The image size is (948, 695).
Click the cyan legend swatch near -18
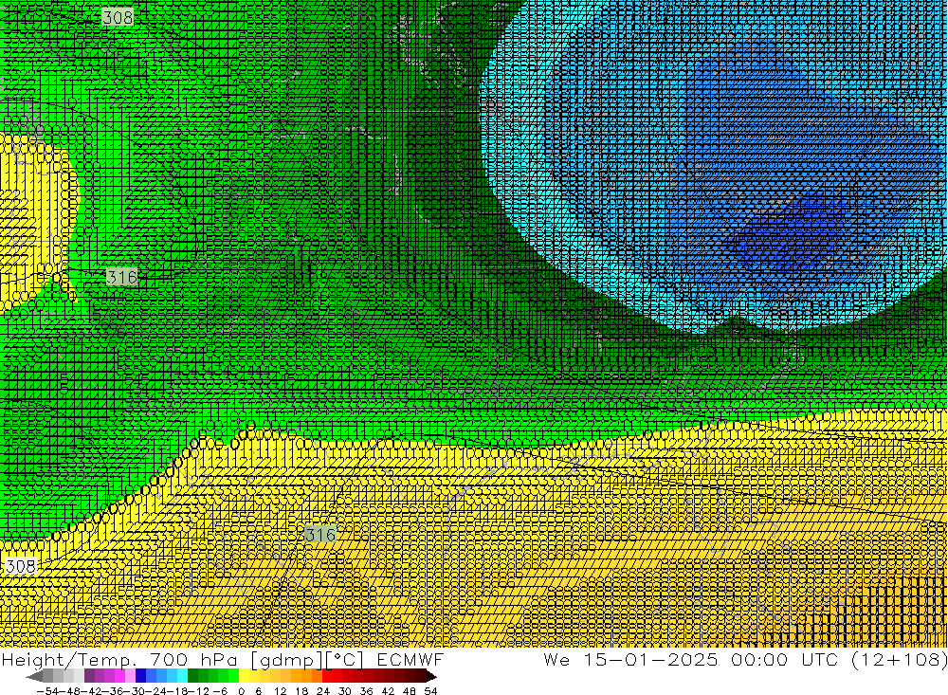[183, 676]
